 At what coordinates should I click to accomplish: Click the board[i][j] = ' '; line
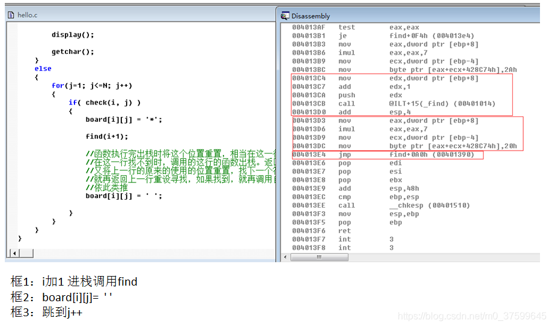[124, 196]
